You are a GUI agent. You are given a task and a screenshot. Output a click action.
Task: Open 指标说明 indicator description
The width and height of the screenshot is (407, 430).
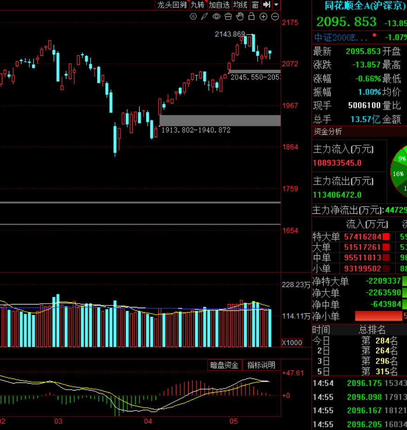(x=261, y=365)
